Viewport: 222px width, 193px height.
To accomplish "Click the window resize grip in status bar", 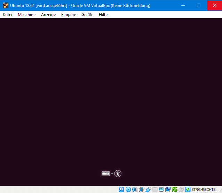I will (x=220, y=191).
